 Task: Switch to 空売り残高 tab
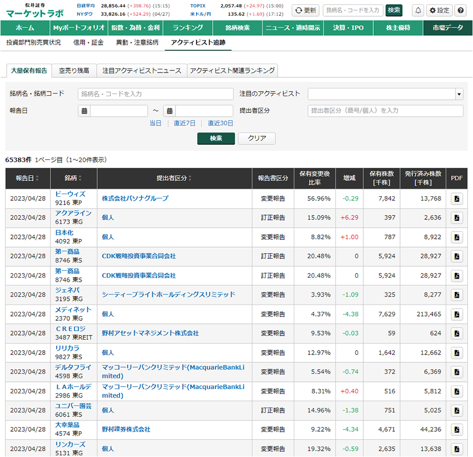point(74,70)
